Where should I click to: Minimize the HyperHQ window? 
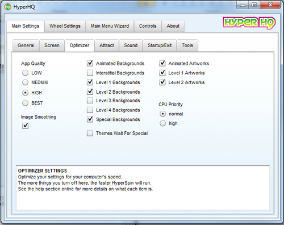(x=243, y=5)
